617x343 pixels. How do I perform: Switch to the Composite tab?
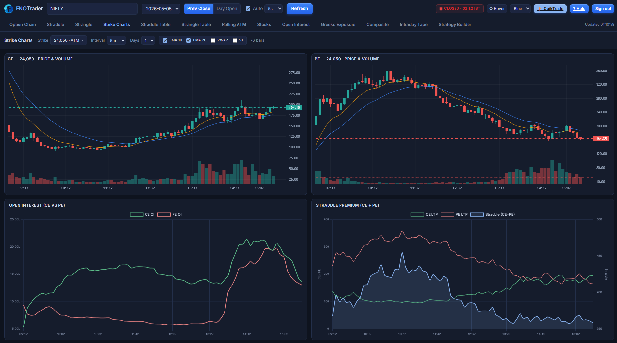(378, 25)
